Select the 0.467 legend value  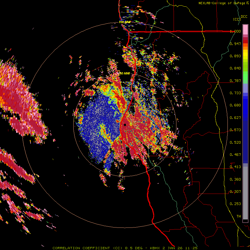click(x=235, y=155)
